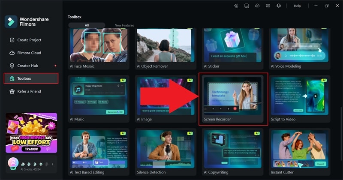Click the Refer a Friend gift icon
Screen dimensions: 343x180
[x=12, y=91]
